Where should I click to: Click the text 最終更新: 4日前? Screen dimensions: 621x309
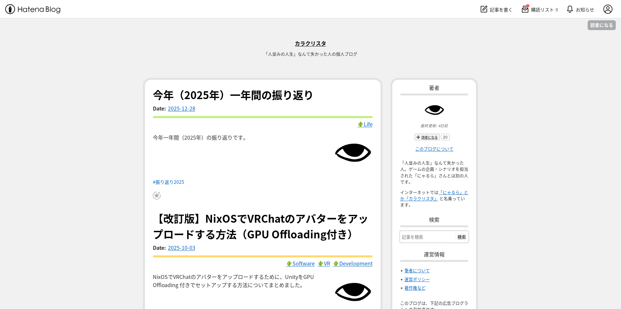click(x=434, y=126)
